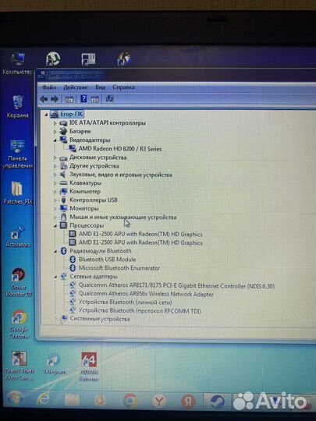Select Qualcomm Atheros AR8171/8175 Ethernet Controller
The height and width of the screenshot is (421, 316).
click(x=176, y=285)
